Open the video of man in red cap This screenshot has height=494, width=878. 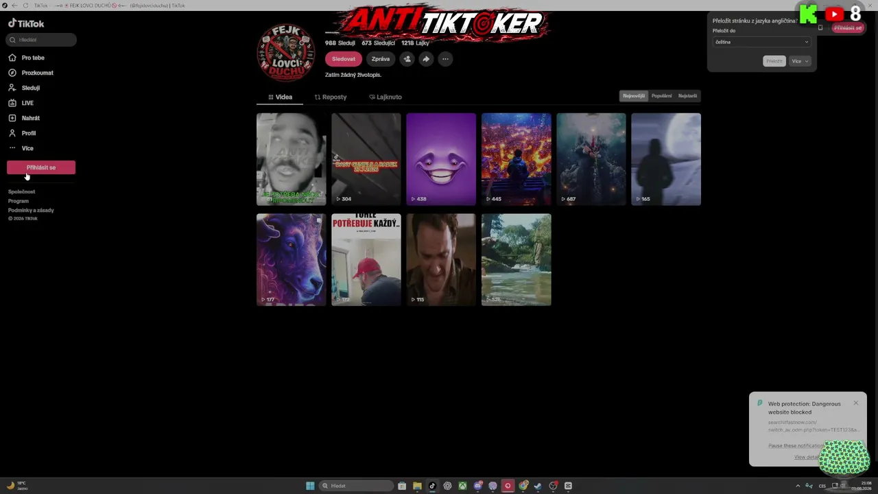[x=366, y=259]
